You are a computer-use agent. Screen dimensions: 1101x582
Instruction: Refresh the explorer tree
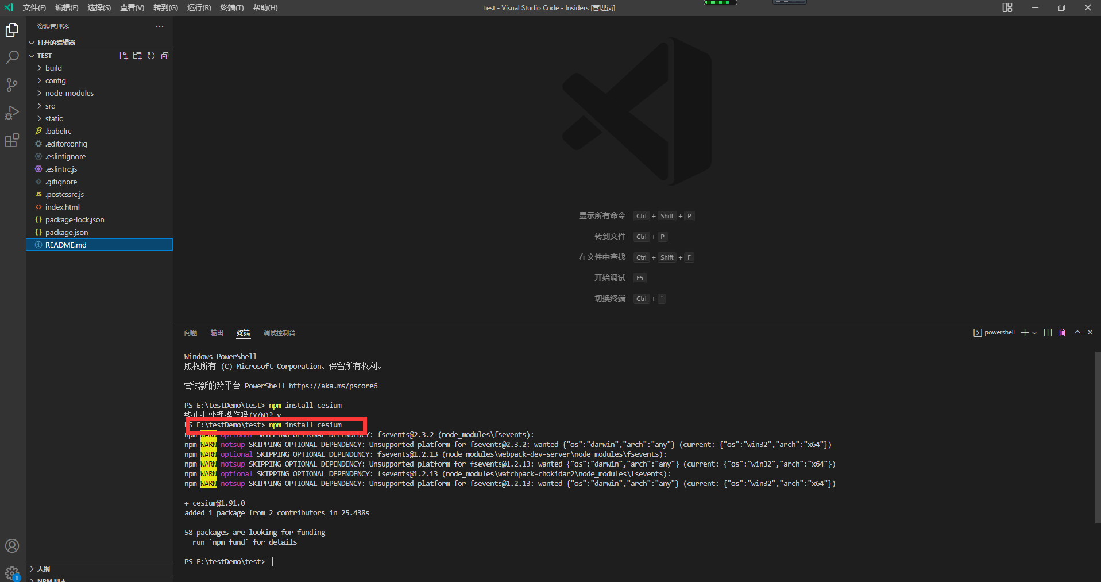pos(151,56)
